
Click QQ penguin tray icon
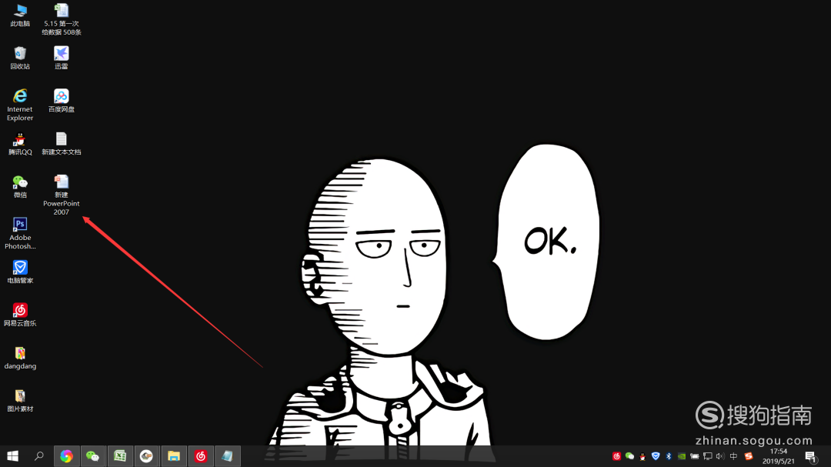[642, 456]
